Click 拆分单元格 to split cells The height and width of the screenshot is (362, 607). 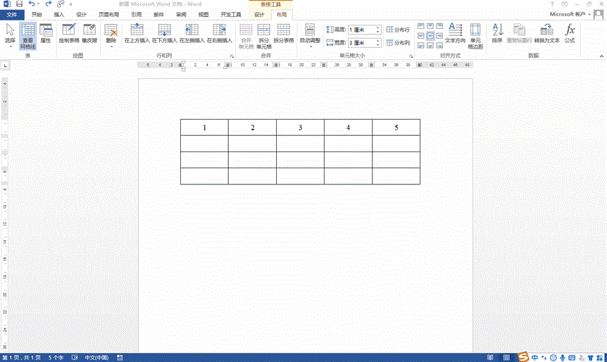pos(263,33)
